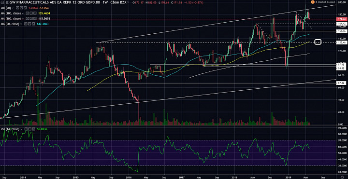Open the dropdown next to Cboe BZX

coord(128,2)
